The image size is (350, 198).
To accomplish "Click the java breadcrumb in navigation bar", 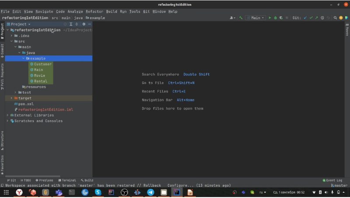I will tap(78, 18).
